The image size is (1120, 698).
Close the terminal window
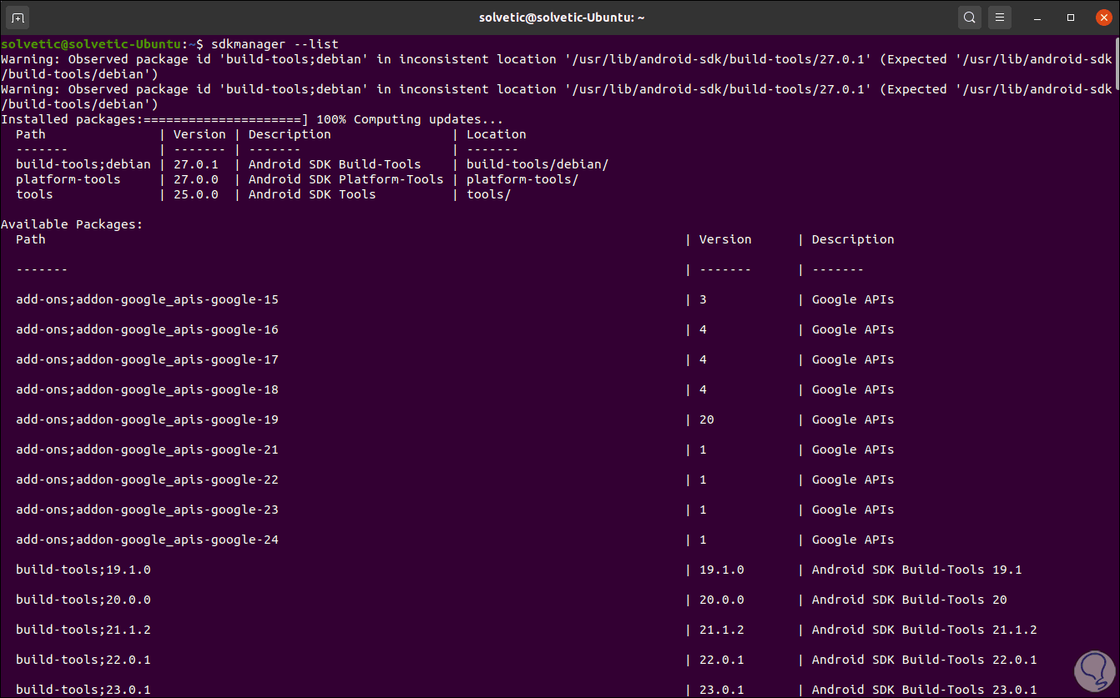[1104, 17]
